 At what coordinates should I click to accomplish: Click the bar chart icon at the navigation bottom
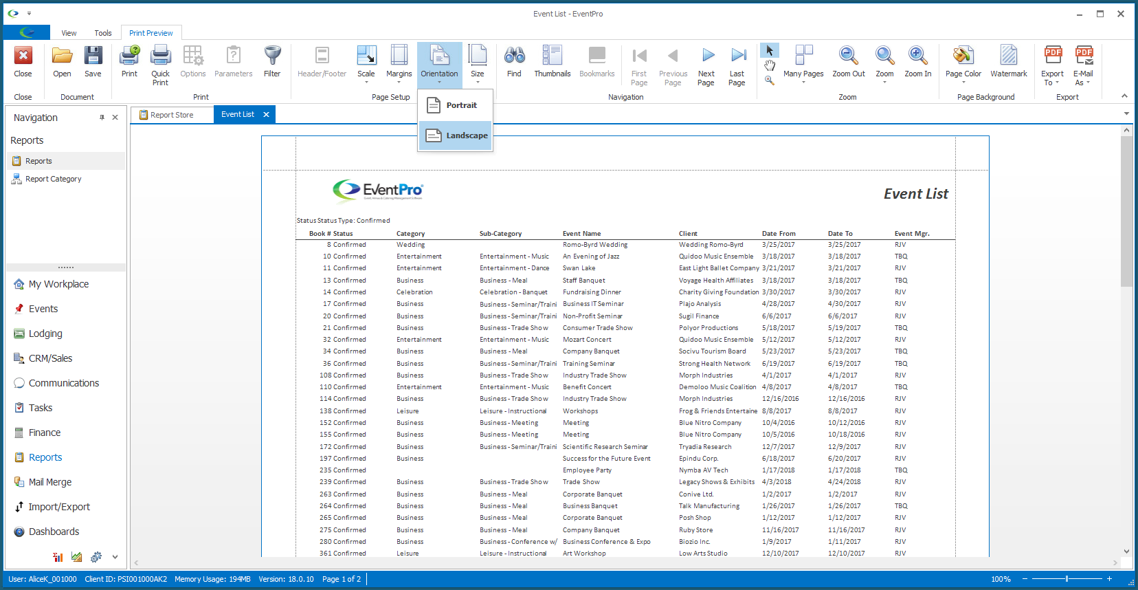[58, 557]
